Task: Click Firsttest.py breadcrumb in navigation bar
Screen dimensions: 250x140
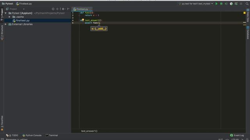Action: (x=24, y=3)
